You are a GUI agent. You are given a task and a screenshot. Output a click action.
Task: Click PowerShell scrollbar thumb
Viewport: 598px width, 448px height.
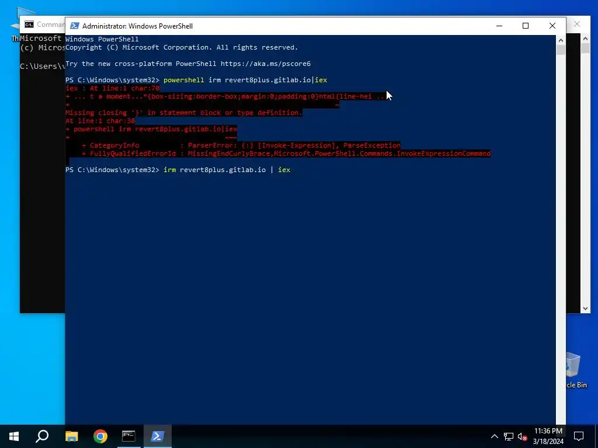pyautogui.click(x=561, y=50)
